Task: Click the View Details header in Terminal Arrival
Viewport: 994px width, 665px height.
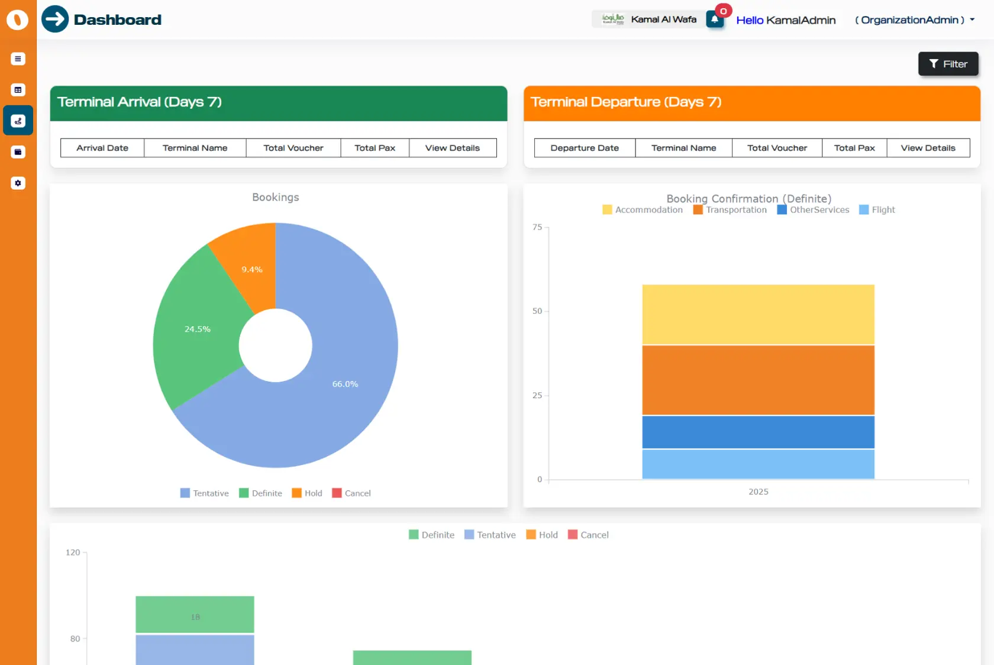Action: click(452, 147)
